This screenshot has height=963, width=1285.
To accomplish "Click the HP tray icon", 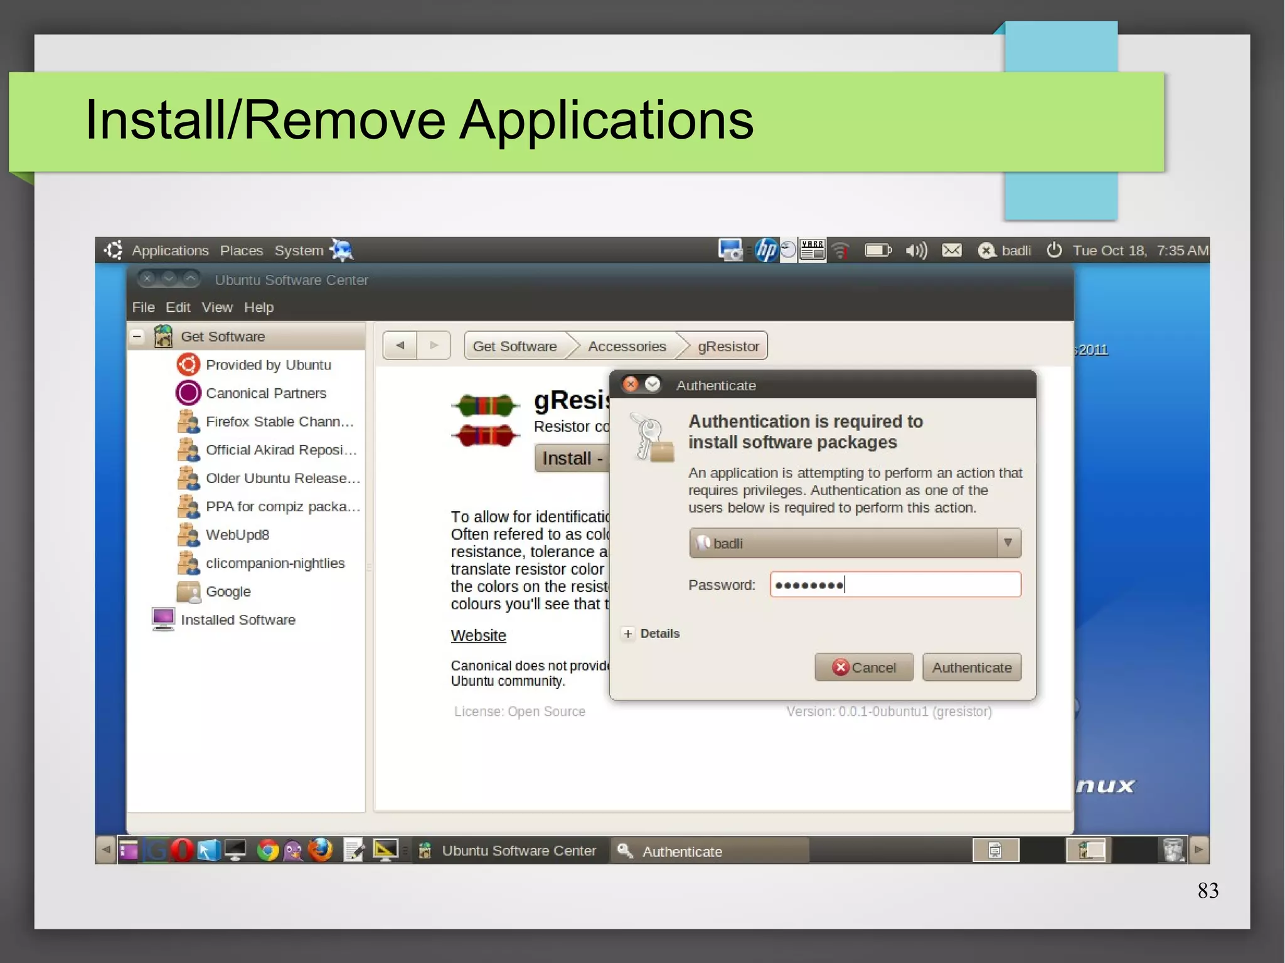I will pyautogui.click(x=766, y=250).
